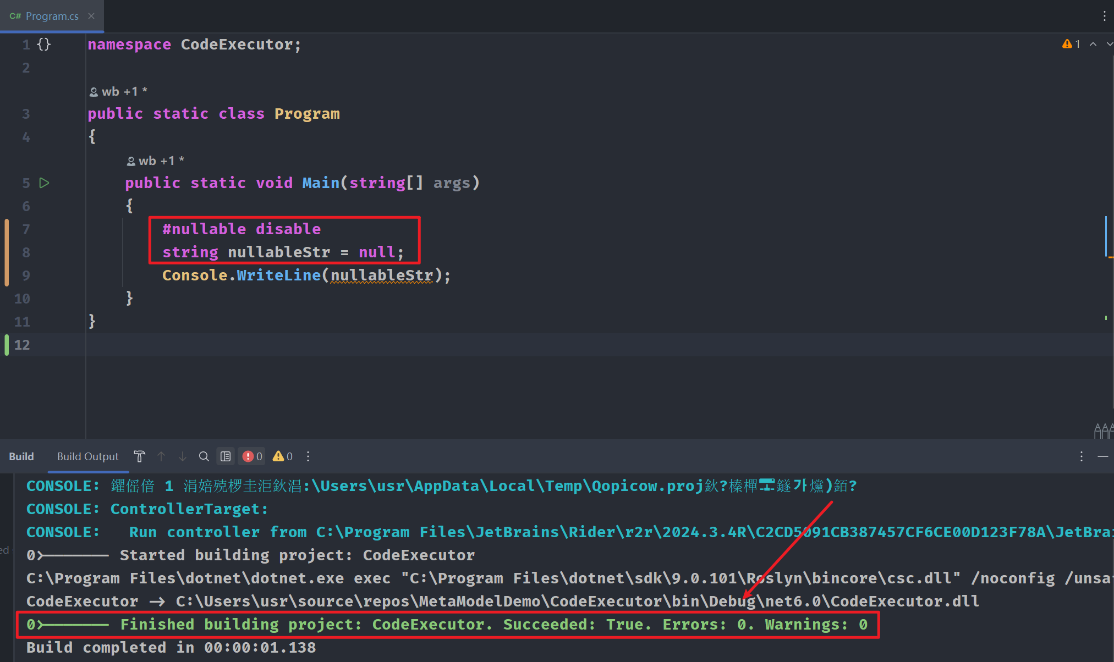Click the search icon in Build toolbar
The image size is (1114, 662).
click(x=204, y=456)
